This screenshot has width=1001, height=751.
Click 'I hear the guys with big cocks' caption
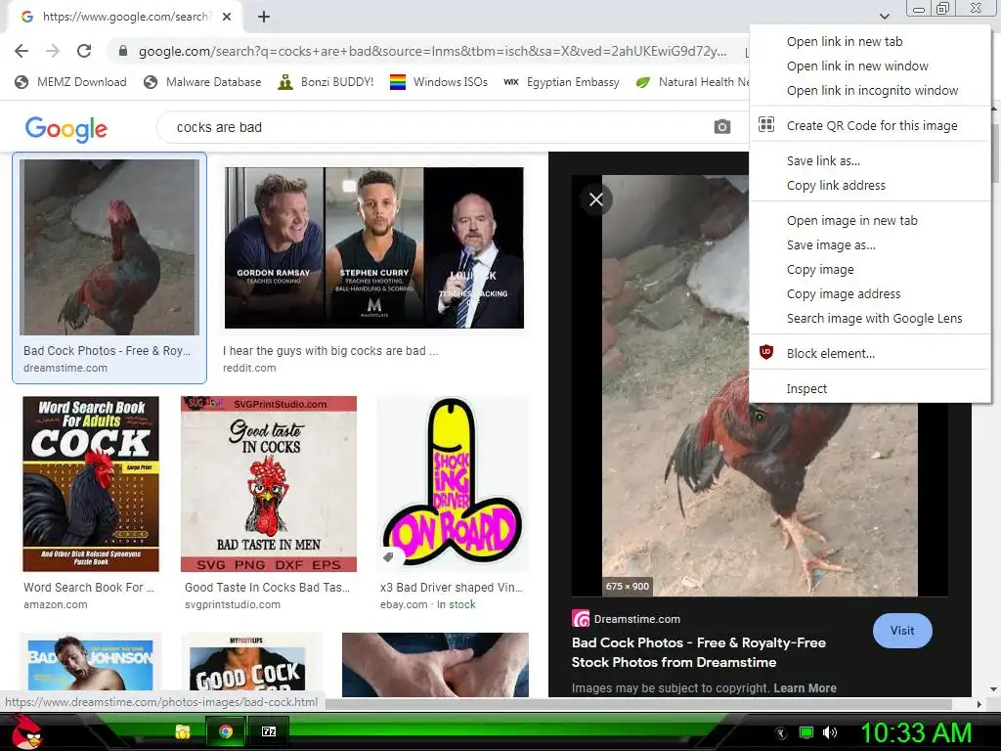tap(330, 351)
